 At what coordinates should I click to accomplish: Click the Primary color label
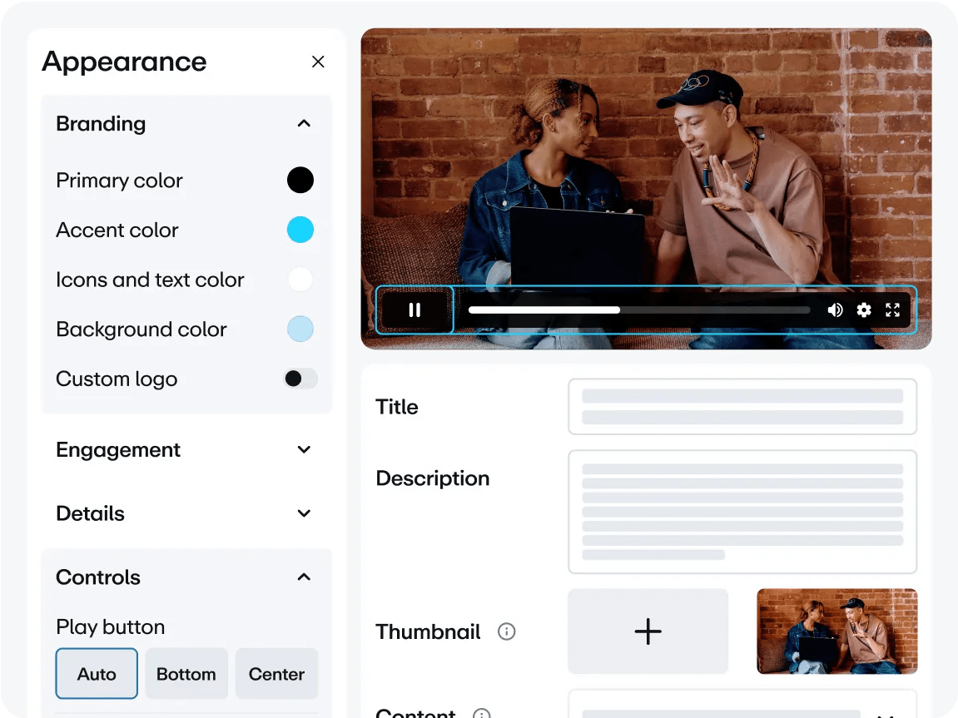pos(119,181)
